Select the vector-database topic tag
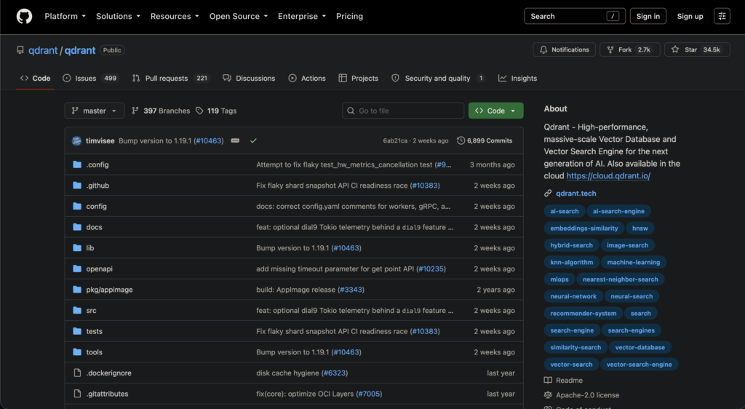This screenshot has height=409, width=745. coord(640,347)
